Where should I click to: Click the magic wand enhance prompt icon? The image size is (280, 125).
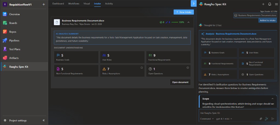[x=266, y=118]
